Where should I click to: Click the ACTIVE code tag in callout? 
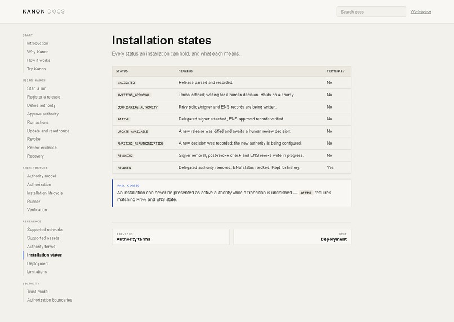(306, 193)
